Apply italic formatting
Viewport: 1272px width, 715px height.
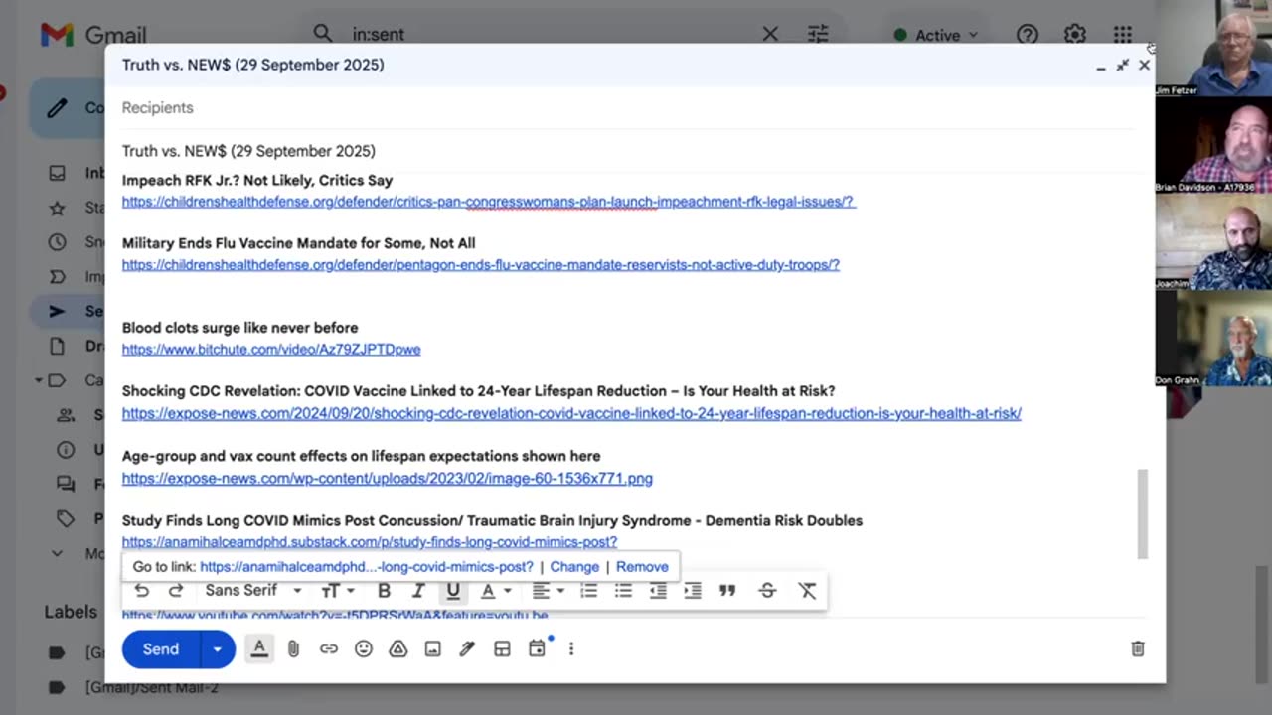(x=418, y=591)
